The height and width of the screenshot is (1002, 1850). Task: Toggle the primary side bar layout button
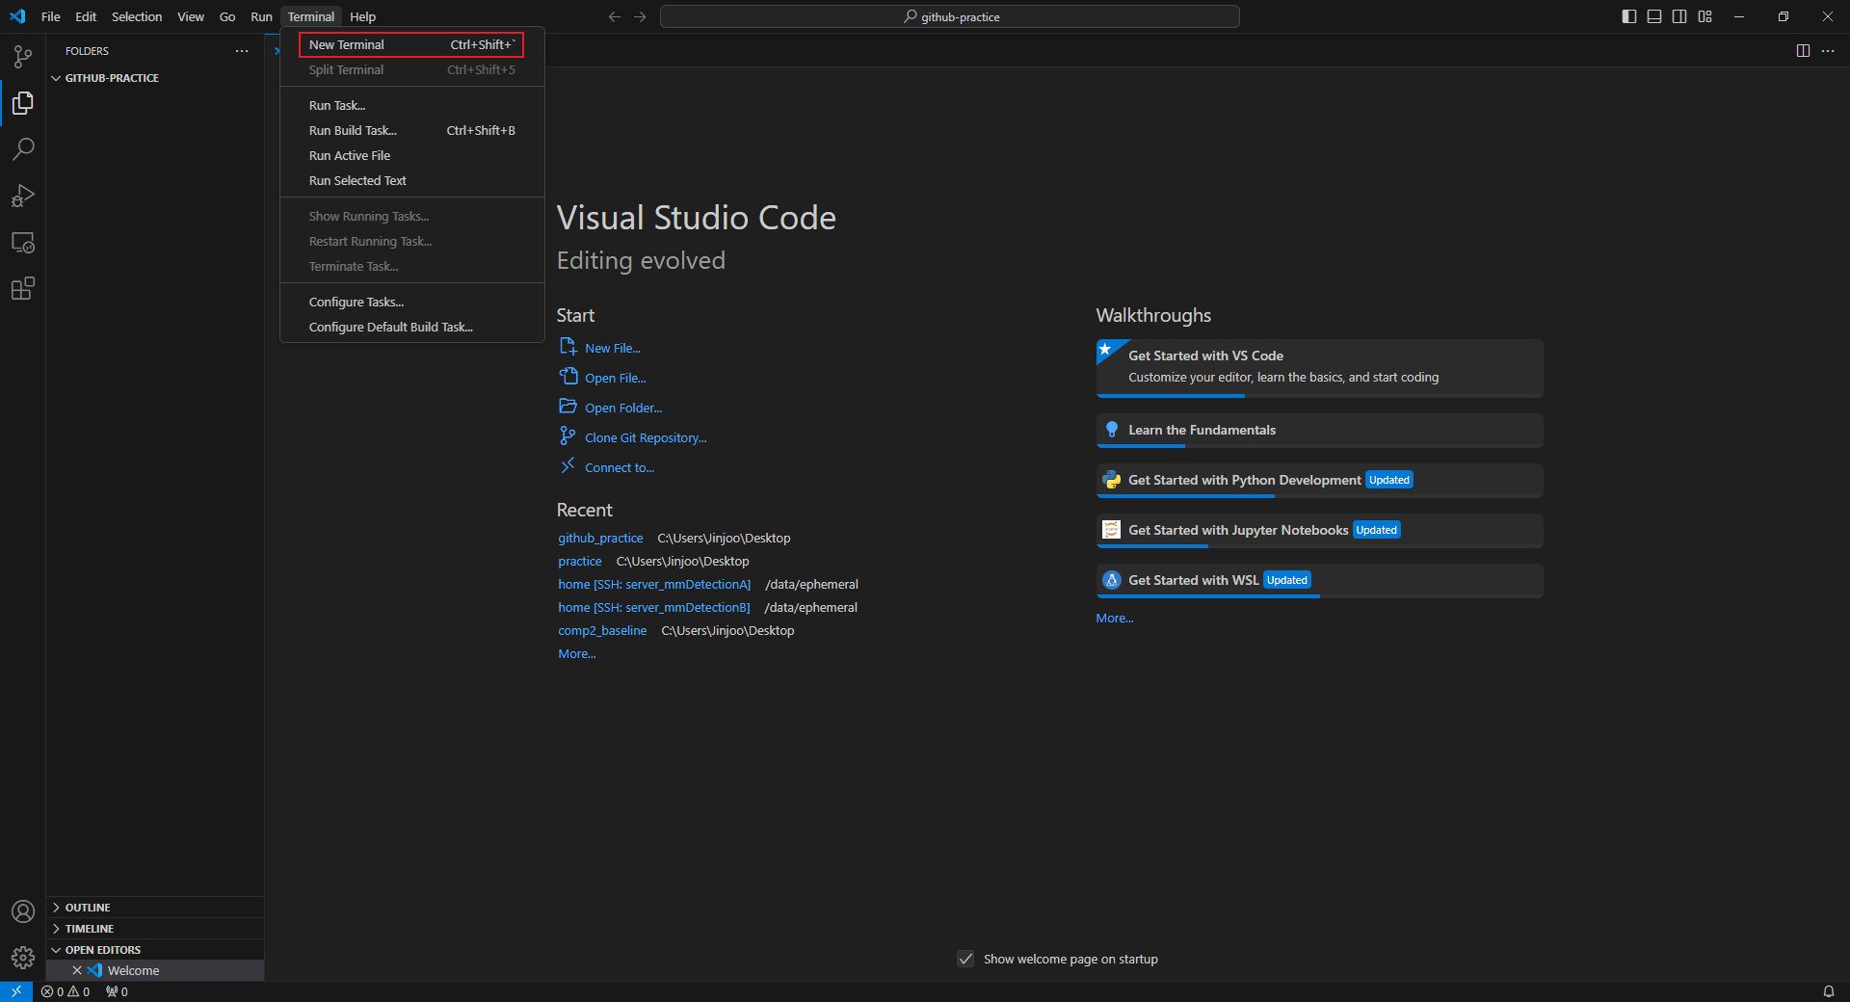pos(1629,16)
